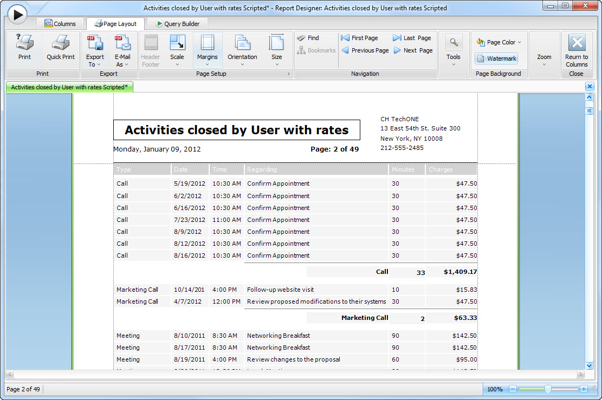Click the Next Page label

[x=418, y=50]
